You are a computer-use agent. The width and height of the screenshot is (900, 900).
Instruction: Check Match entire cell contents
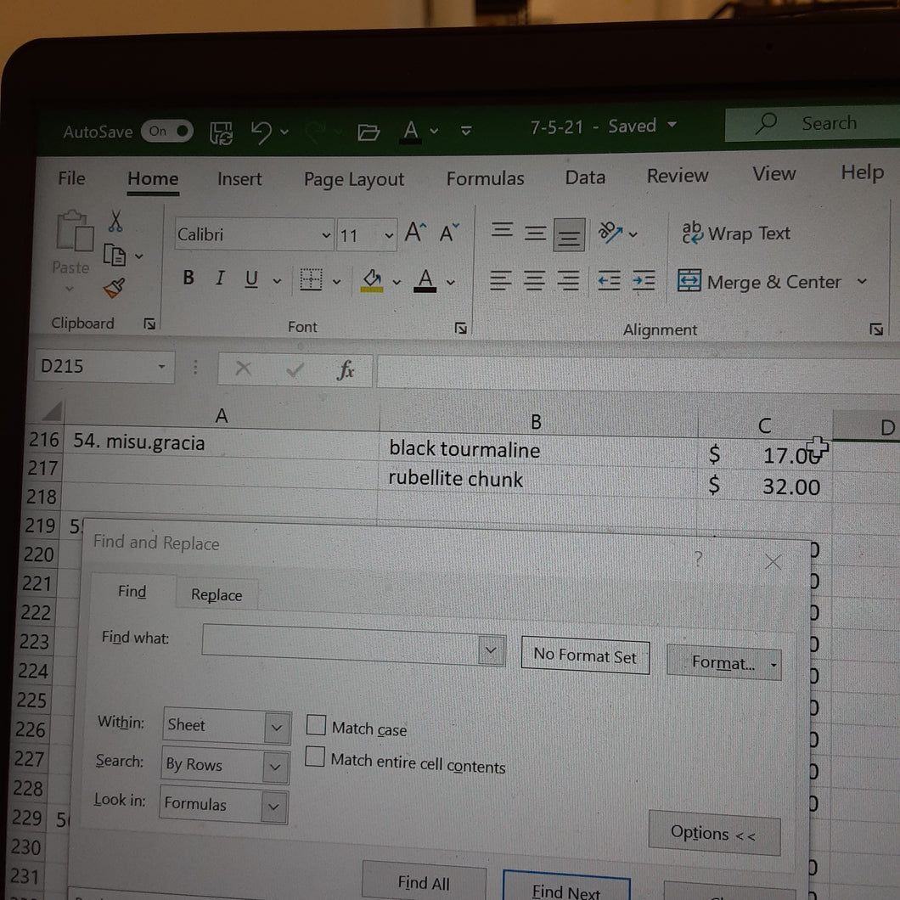(314, 757)
